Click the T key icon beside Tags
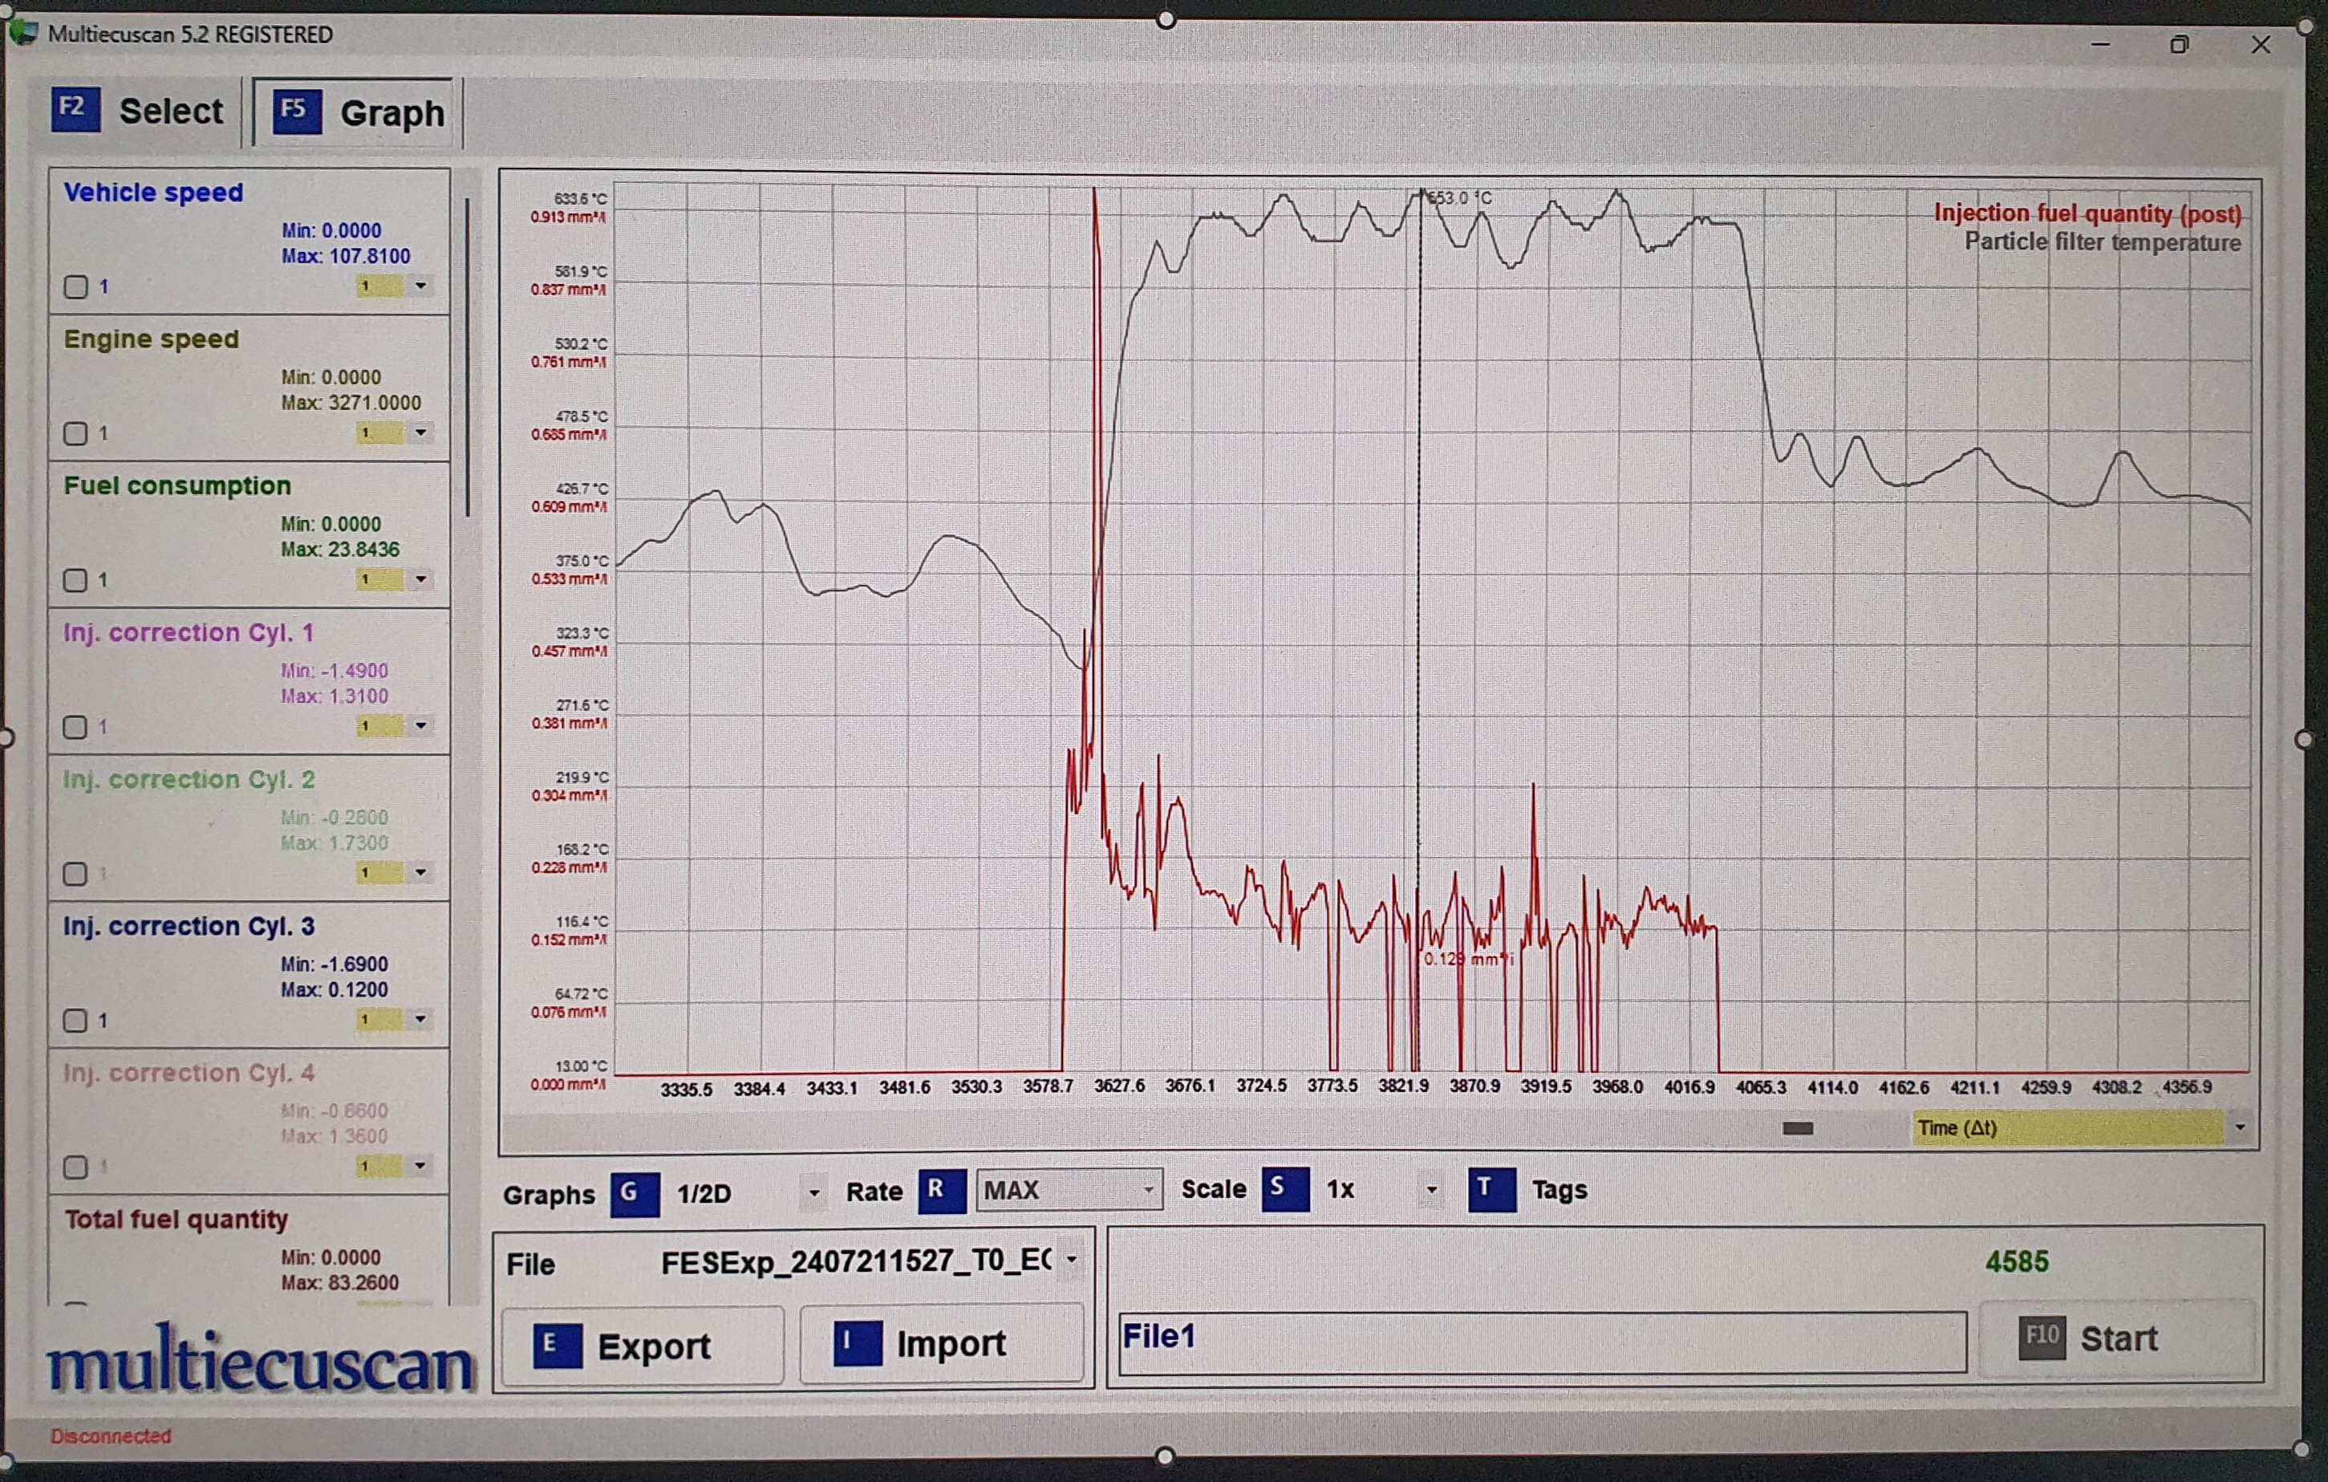 pos(1492,1190)
